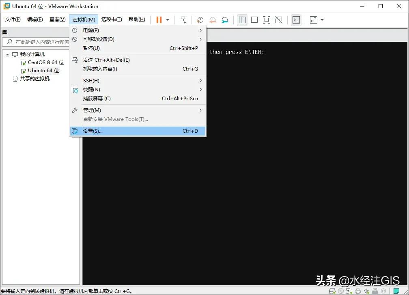Image resolution: width=409 pixels, height=295 pixels.
Task: Take a snapshot with the clock-plus icon
Action: point(200,19)
